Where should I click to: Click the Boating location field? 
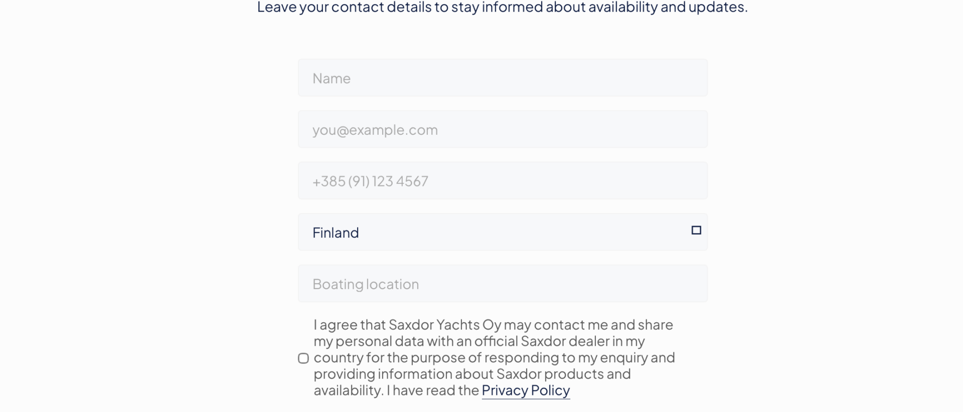click(503, 284)
